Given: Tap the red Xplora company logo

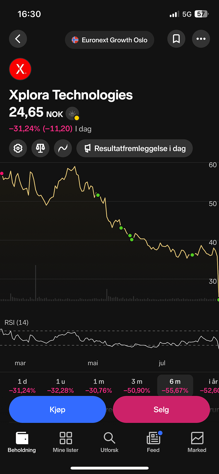Looking at the screenshot, I should (20, 69).
